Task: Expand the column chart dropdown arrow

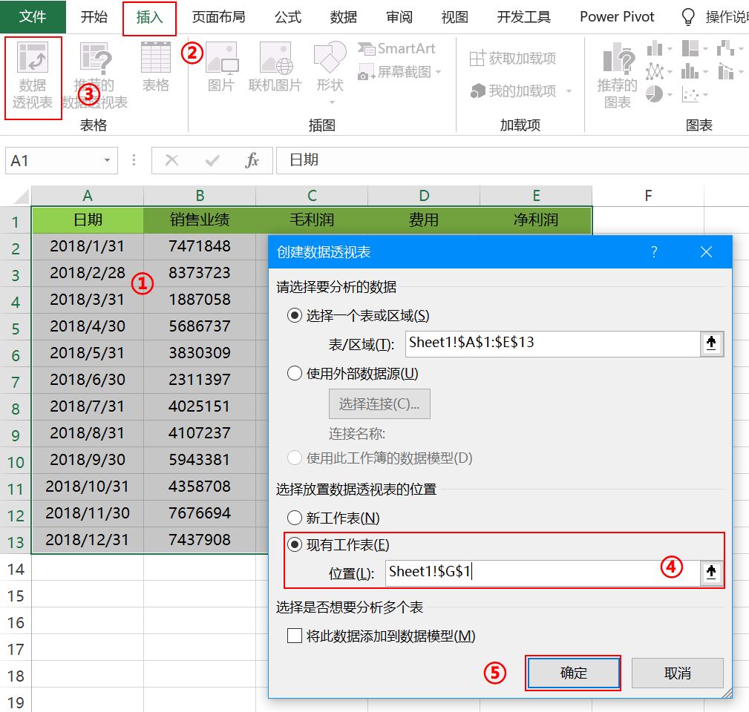Action: point(670,49)
